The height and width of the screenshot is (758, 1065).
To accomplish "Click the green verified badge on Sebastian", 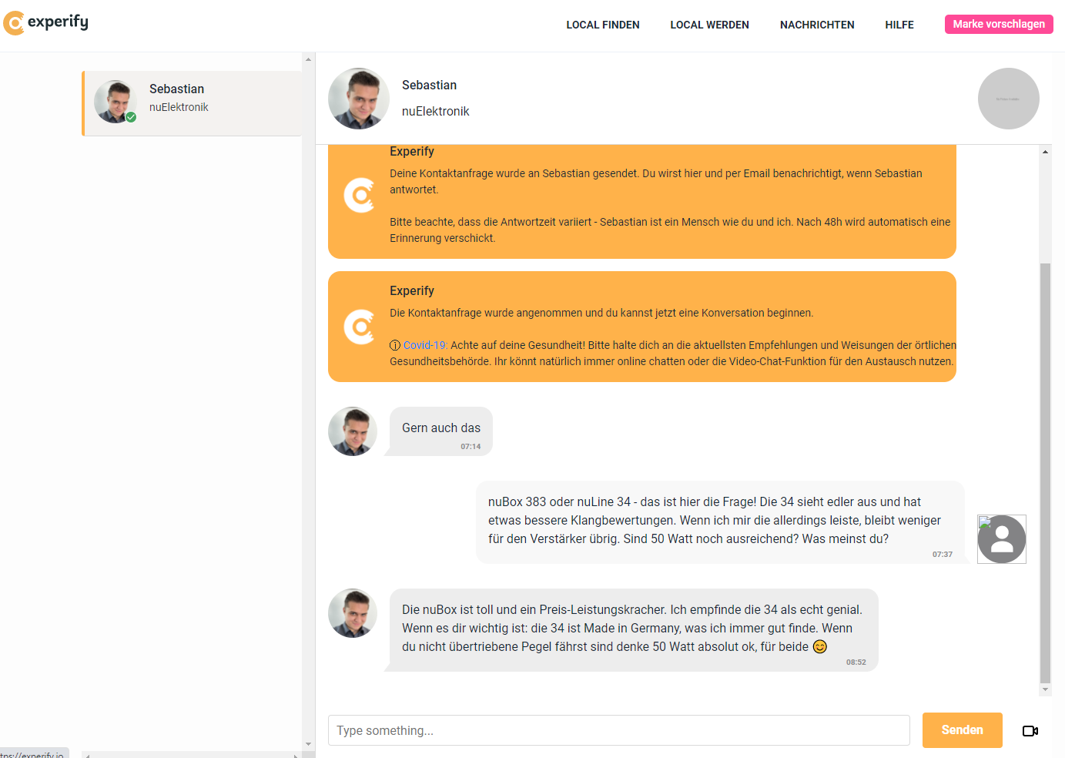I will tap(131, 117).
